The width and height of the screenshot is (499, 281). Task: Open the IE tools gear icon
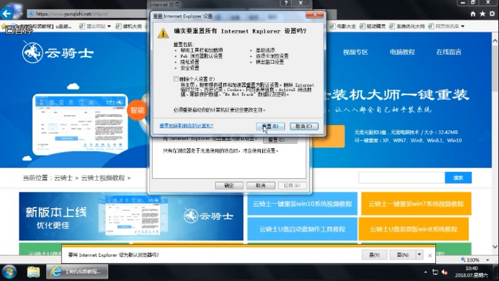492,14
